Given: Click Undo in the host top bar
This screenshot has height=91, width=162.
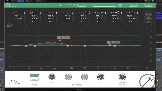Looking at the screenshot, I should (x=39, y=1).
